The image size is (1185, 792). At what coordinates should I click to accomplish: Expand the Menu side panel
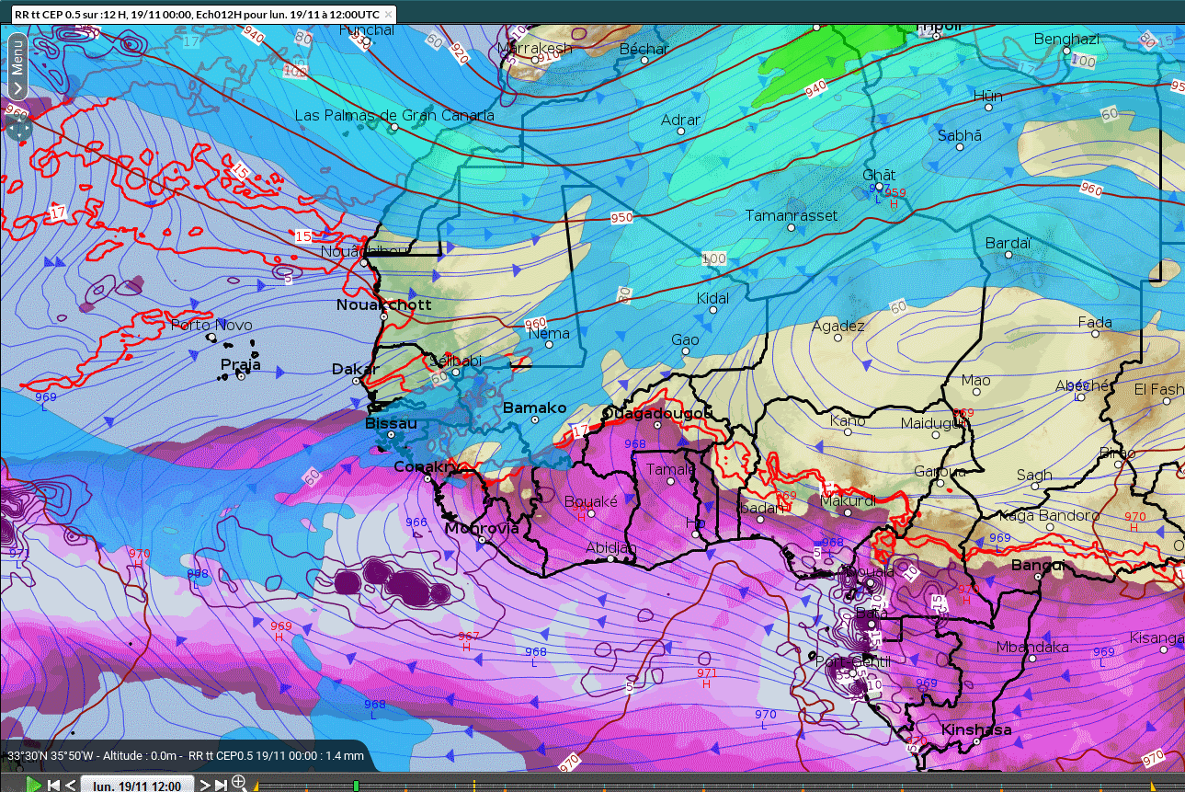(17, 65)
